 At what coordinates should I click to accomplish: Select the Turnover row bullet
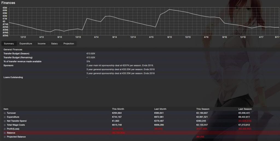(5, 113)
